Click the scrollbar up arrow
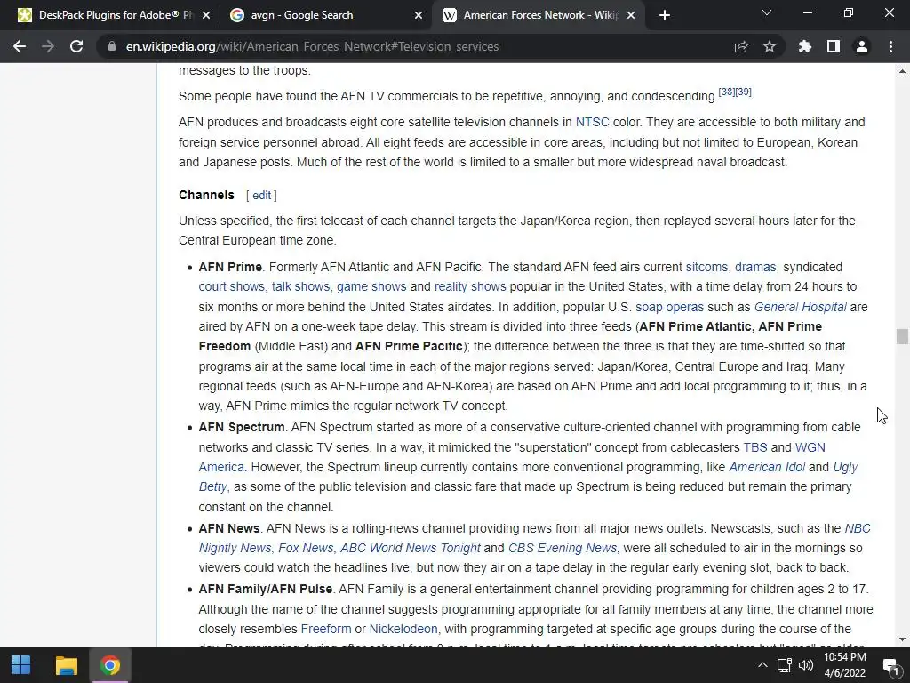 [x=902, y=71]
